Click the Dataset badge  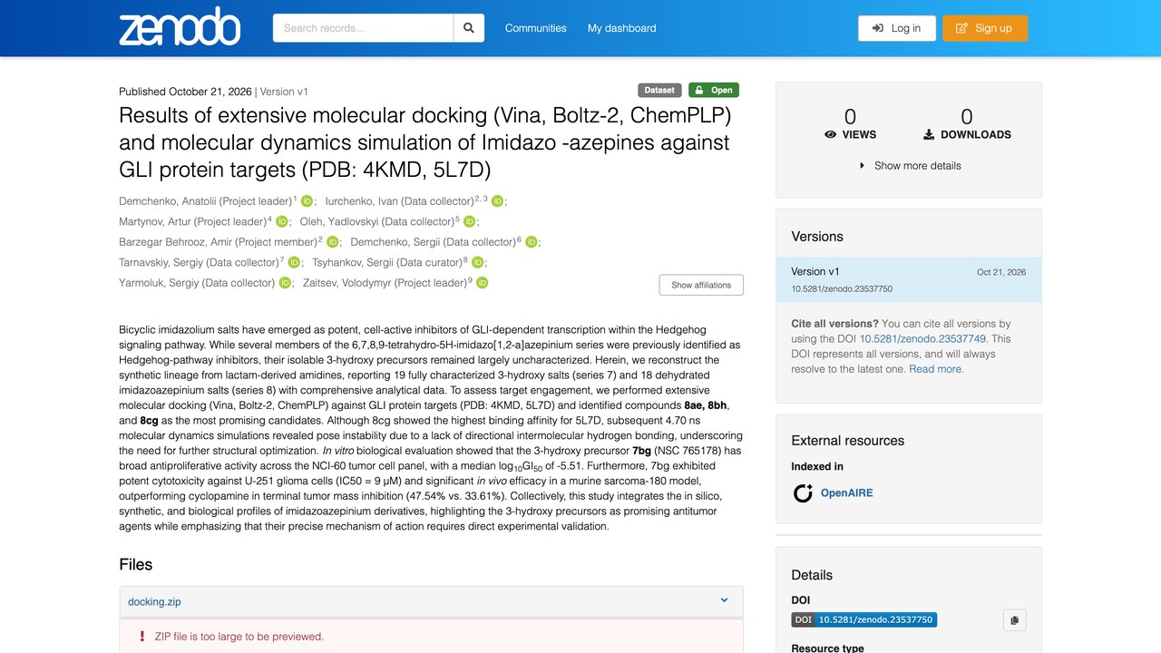659,90
